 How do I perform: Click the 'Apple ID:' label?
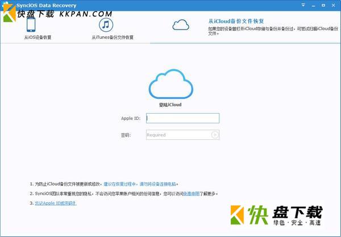coord(131,118)
